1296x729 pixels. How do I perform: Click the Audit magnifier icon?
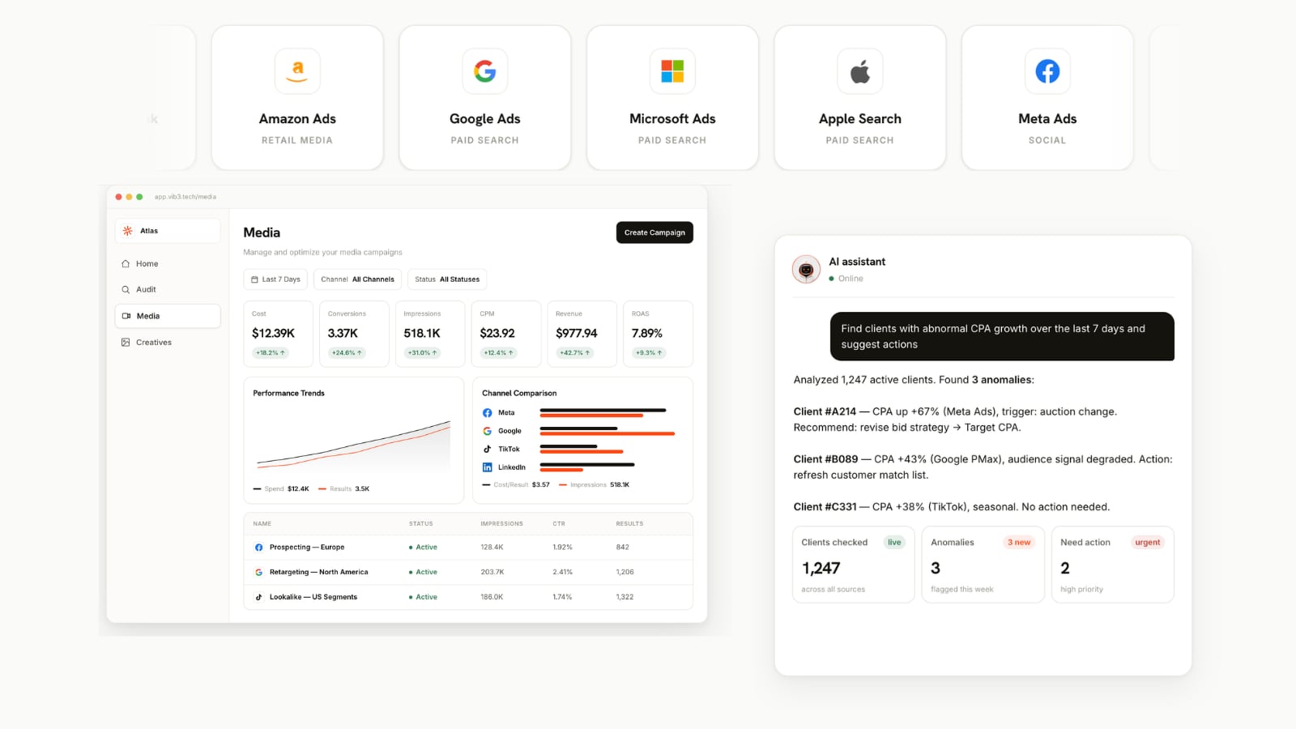tap(126, 289)
